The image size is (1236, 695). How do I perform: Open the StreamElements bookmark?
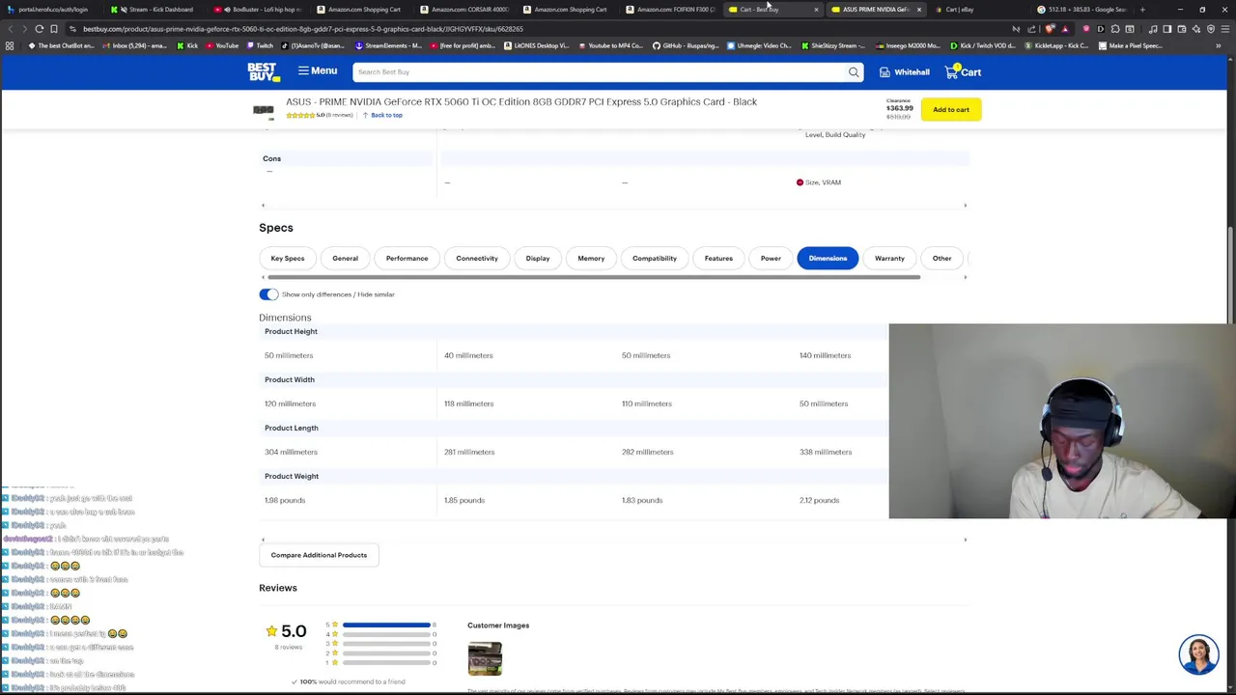[389, 45]
